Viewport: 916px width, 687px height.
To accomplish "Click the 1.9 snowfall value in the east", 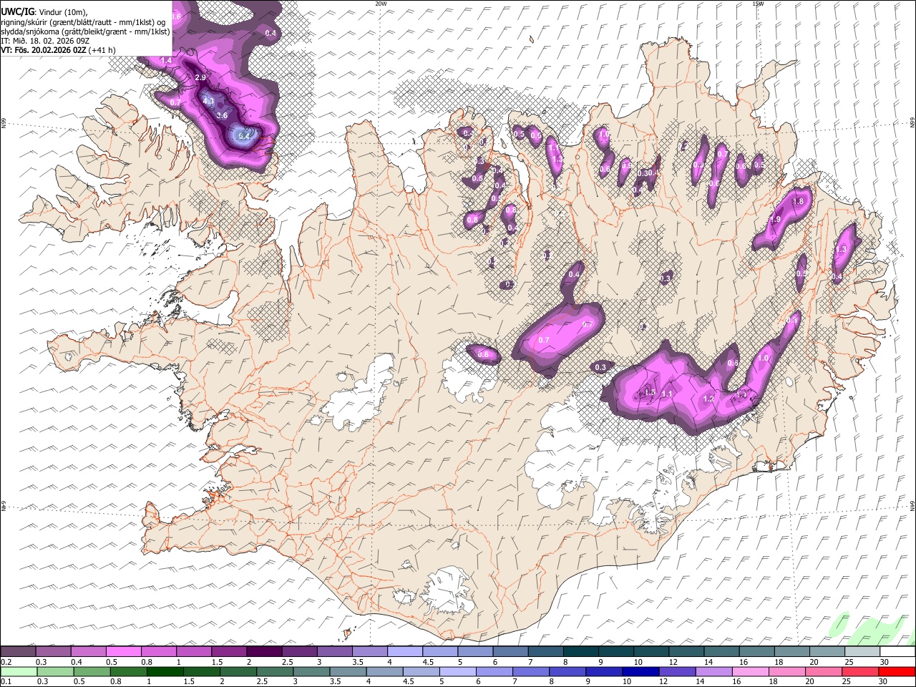I will tap(776, 220).
